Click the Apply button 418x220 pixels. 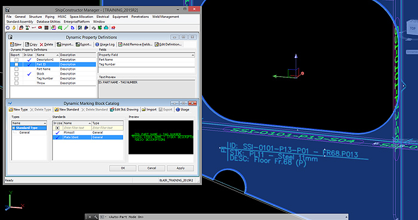pyautogui.click(x=180, y=168)
